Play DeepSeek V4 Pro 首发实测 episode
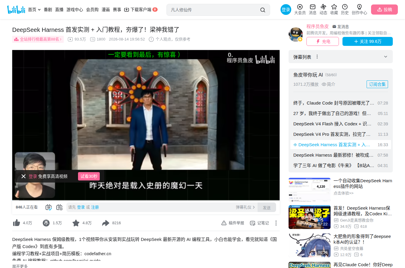 341,134
